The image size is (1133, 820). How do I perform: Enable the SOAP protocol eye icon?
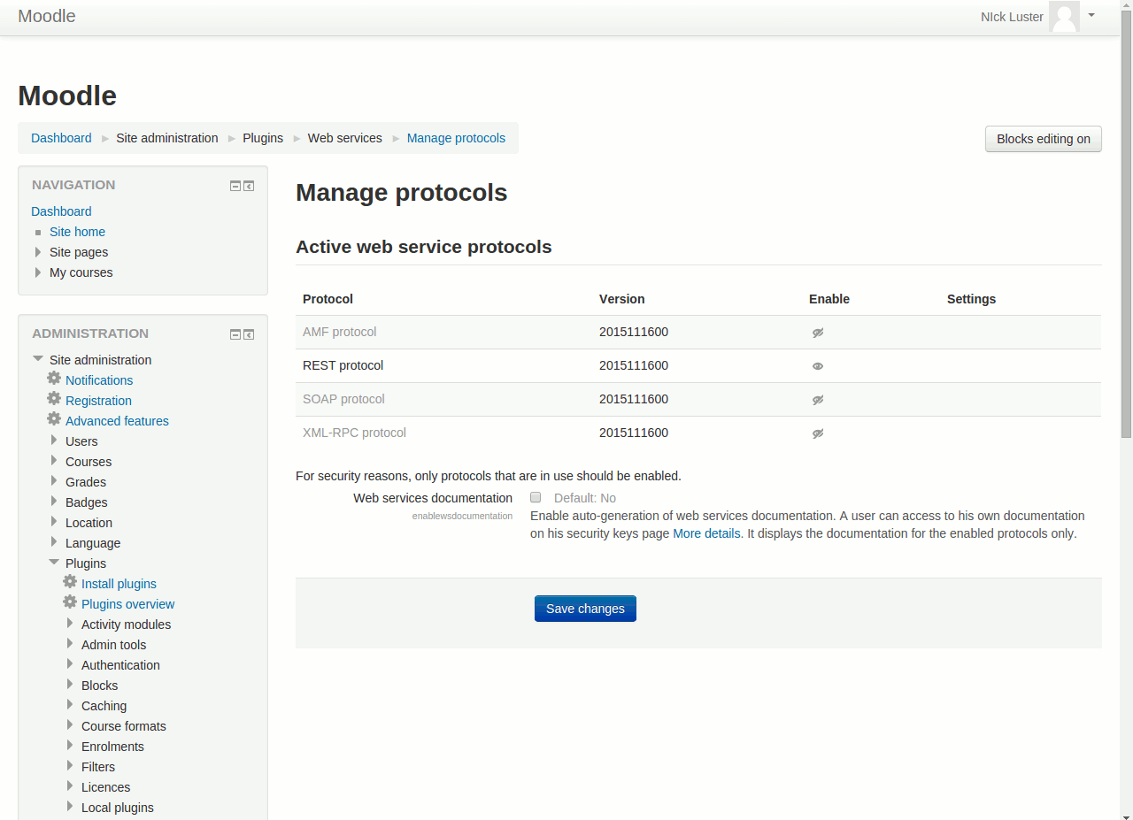point(818,400)
